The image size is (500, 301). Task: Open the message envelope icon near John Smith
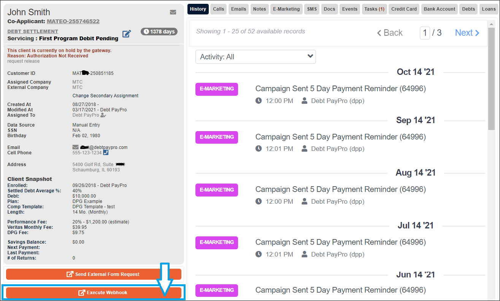[173, 12]
